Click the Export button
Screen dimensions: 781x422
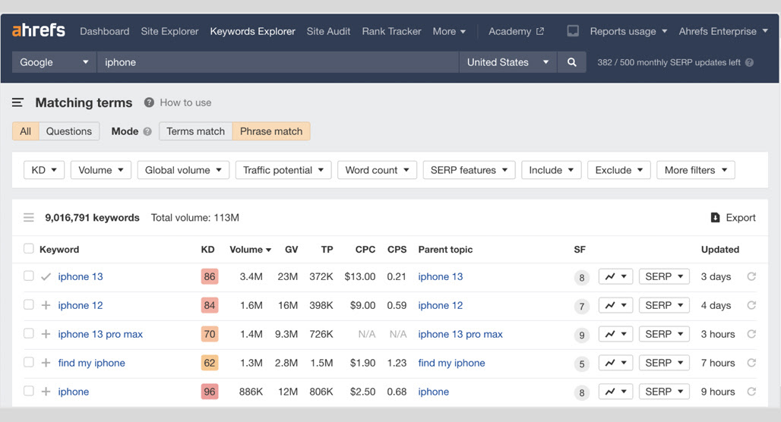733,218
